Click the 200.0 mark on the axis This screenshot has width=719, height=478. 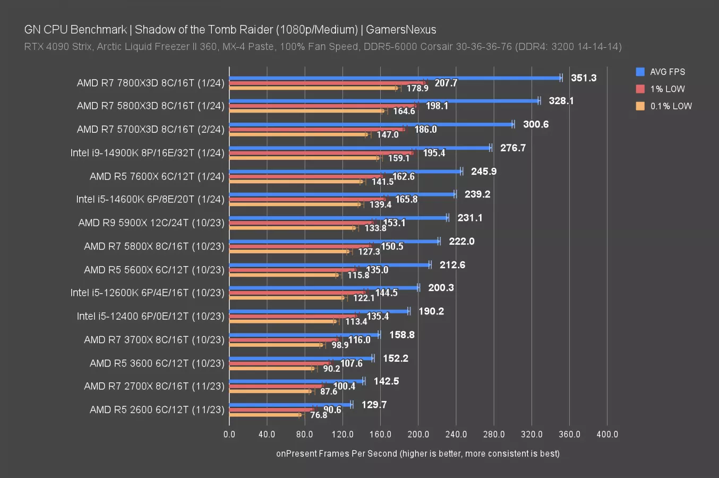pos(418,434)
